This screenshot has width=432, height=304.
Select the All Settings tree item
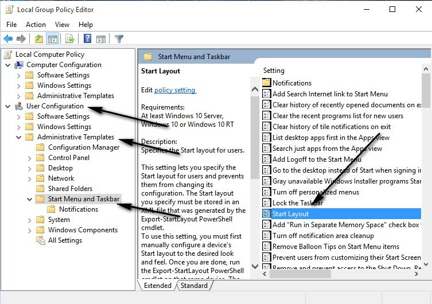[x=65, y=240]
